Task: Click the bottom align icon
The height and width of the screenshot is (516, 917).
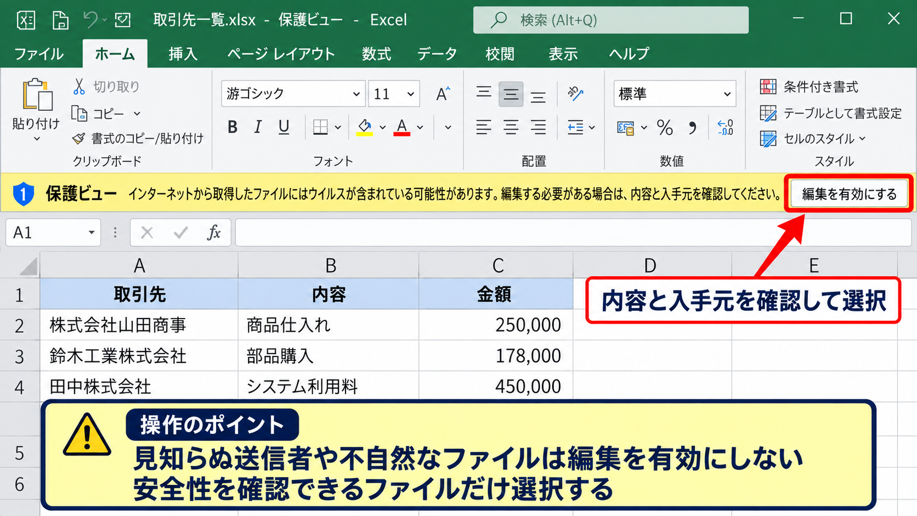Action: 538,97
